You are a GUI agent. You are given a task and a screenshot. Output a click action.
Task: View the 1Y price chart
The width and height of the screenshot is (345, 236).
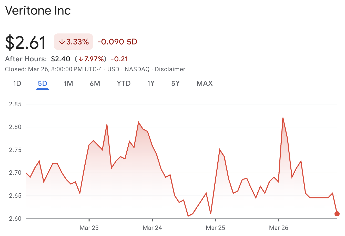coord(151,83)
